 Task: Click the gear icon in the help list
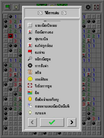[x=30, y=65]
